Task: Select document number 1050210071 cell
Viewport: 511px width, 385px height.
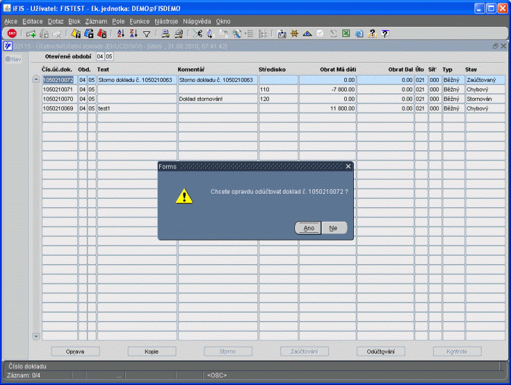Action: (59, 90)
